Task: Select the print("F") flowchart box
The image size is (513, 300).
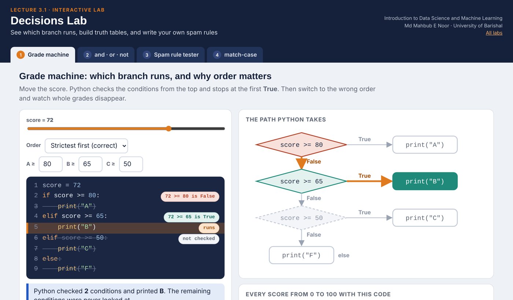Action: pyautogui.click(x=302, y=255)
